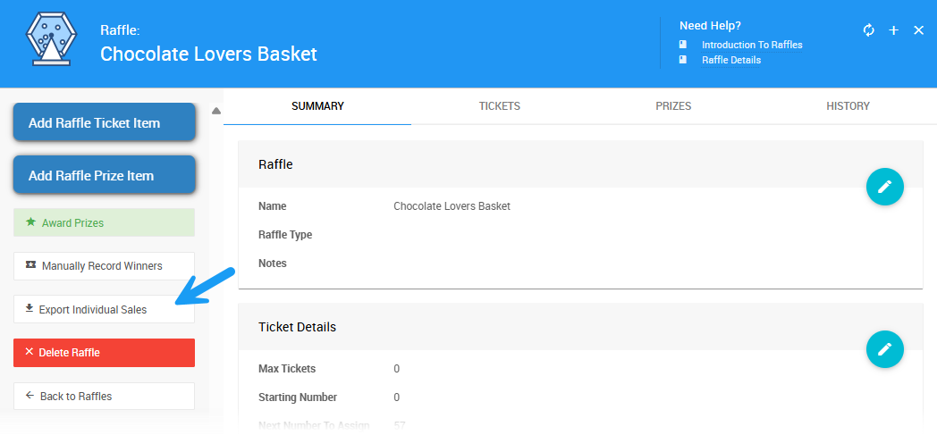Select the Summary tab
The height and width of the screenshot is (435, 937).
coord(317,106)
